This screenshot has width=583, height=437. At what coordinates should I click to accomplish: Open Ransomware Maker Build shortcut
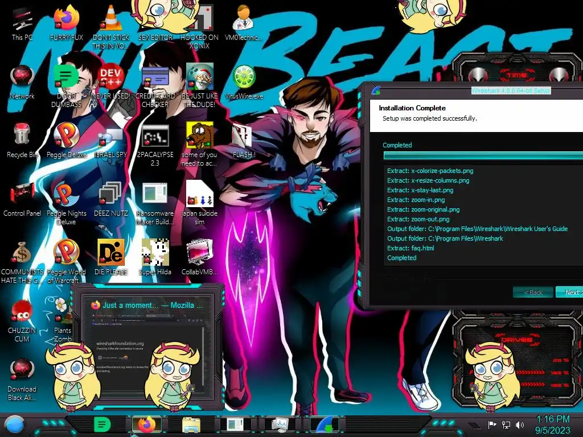155,203
